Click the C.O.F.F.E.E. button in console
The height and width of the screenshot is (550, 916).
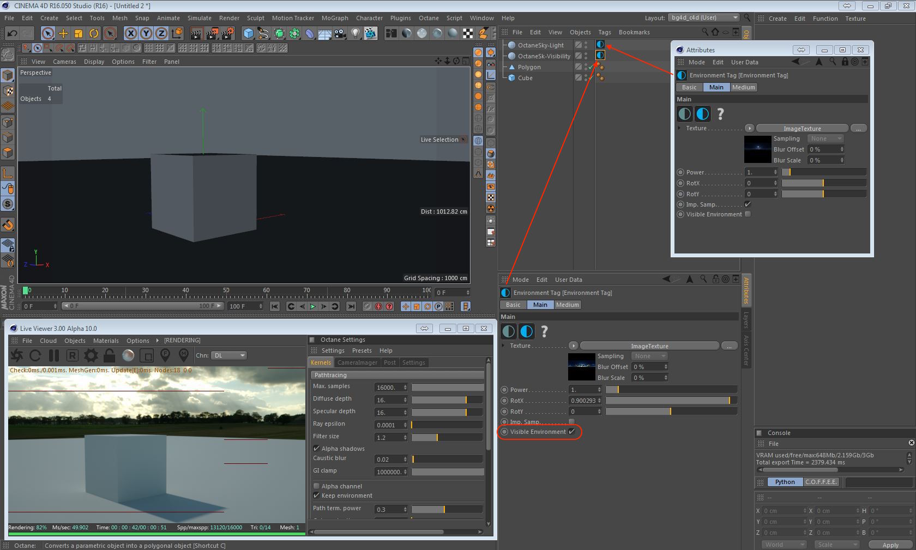click(x=821, y=482)
